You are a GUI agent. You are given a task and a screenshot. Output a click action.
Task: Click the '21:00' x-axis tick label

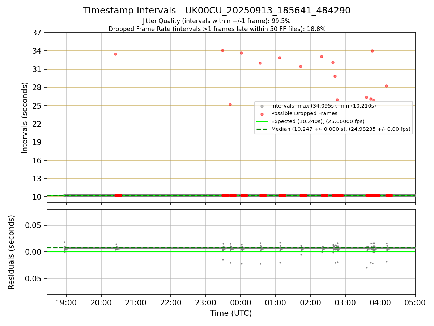pyautogui.click(x=136, y=302)
